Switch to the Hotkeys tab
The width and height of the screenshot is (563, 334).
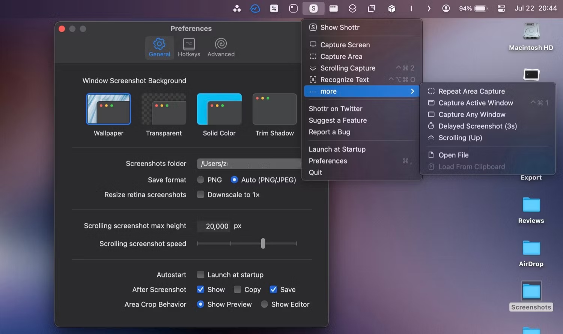pyautogui.click(x=189, y=47)
